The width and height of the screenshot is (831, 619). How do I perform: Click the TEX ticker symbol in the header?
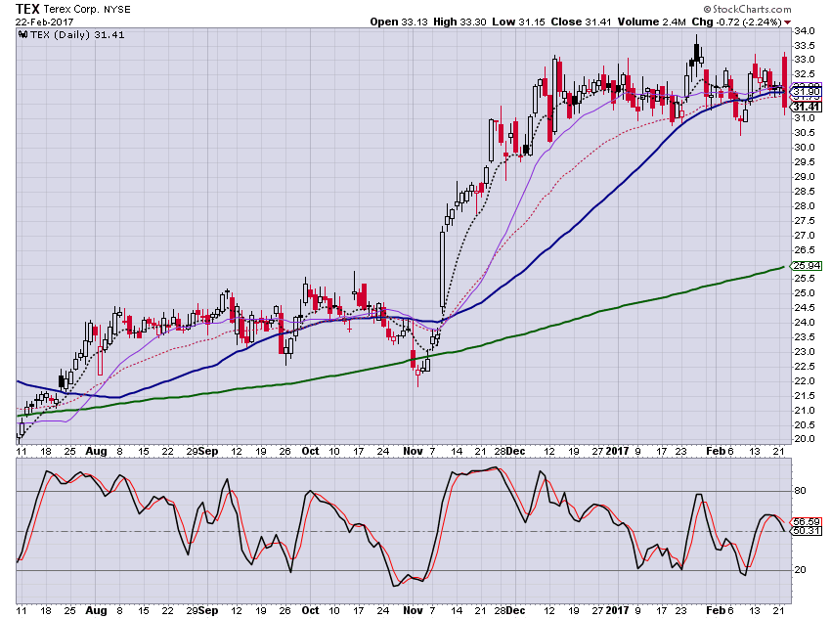click(27, 9)
